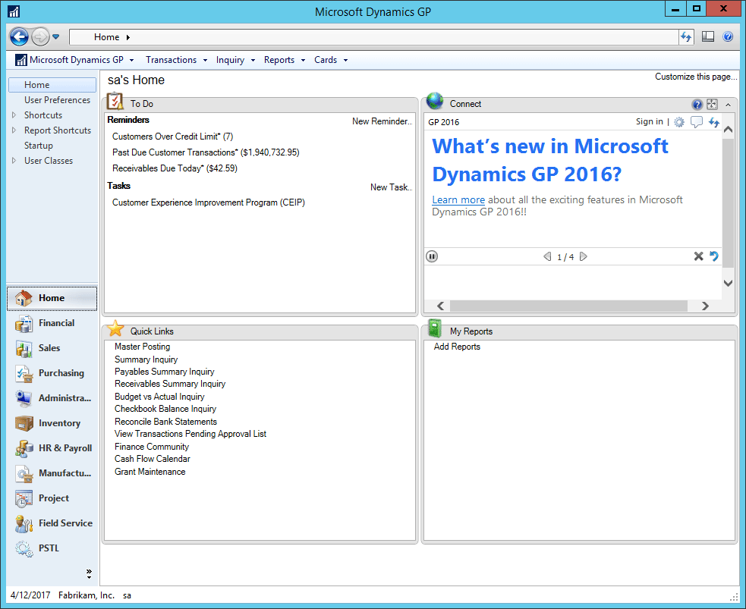Click the Forward navigation arrow button
746x609 pixels.
tap(40, 36)
